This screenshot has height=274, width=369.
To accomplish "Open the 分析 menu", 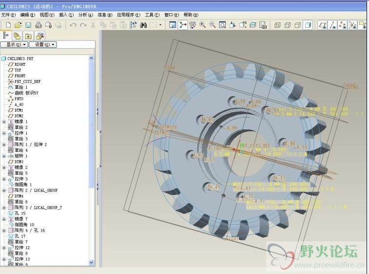I will pyautogui.click(x=86, y=15).
